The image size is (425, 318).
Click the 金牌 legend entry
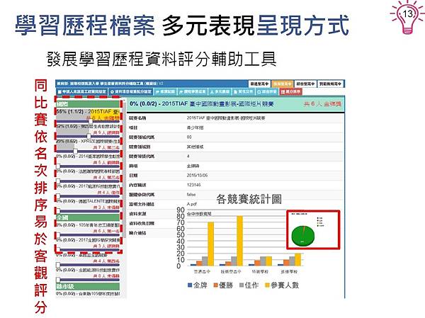click(x=198, y=285)
